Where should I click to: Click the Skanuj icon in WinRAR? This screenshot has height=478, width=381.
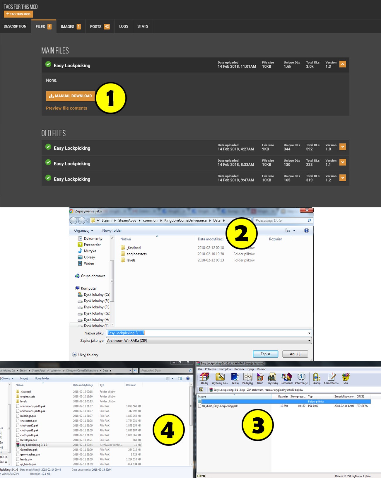317,378
